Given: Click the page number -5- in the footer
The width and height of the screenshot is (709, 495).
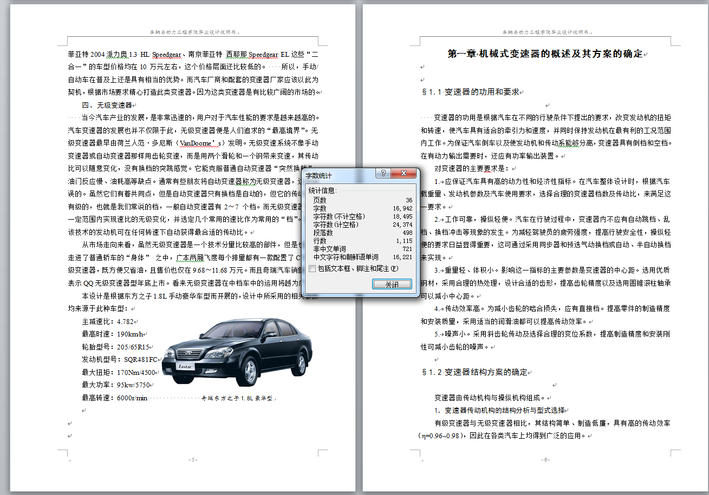Looking at the screenshot, I should pos(193,460).
